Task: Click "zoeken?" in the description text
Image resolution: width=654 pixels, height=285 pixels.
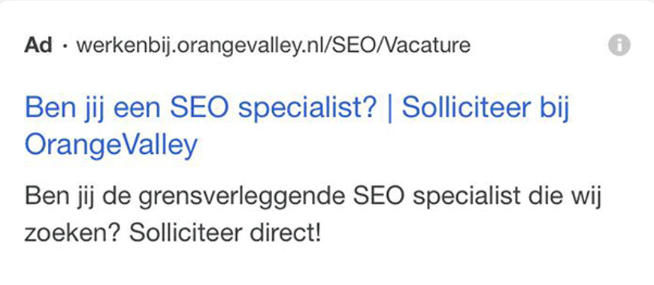Action: pyautogui.click(x=73, y=234)
